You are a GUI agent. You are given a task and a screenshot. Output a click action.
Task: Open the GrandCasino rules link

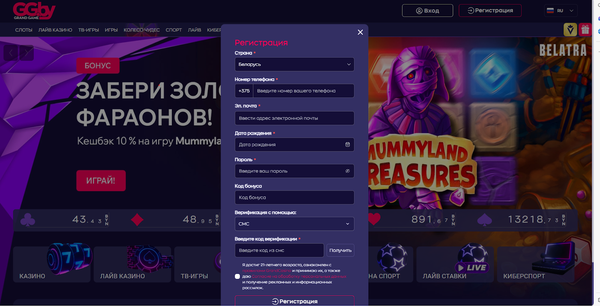[x=267, y=270]
